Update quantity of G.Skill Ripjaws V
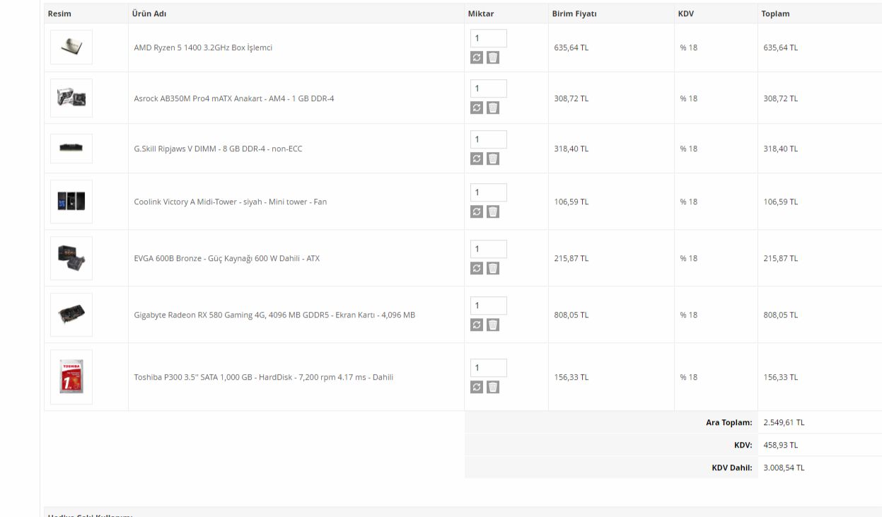Image resolution: width=882 pixels, height=517 pixels. (477, 159)
